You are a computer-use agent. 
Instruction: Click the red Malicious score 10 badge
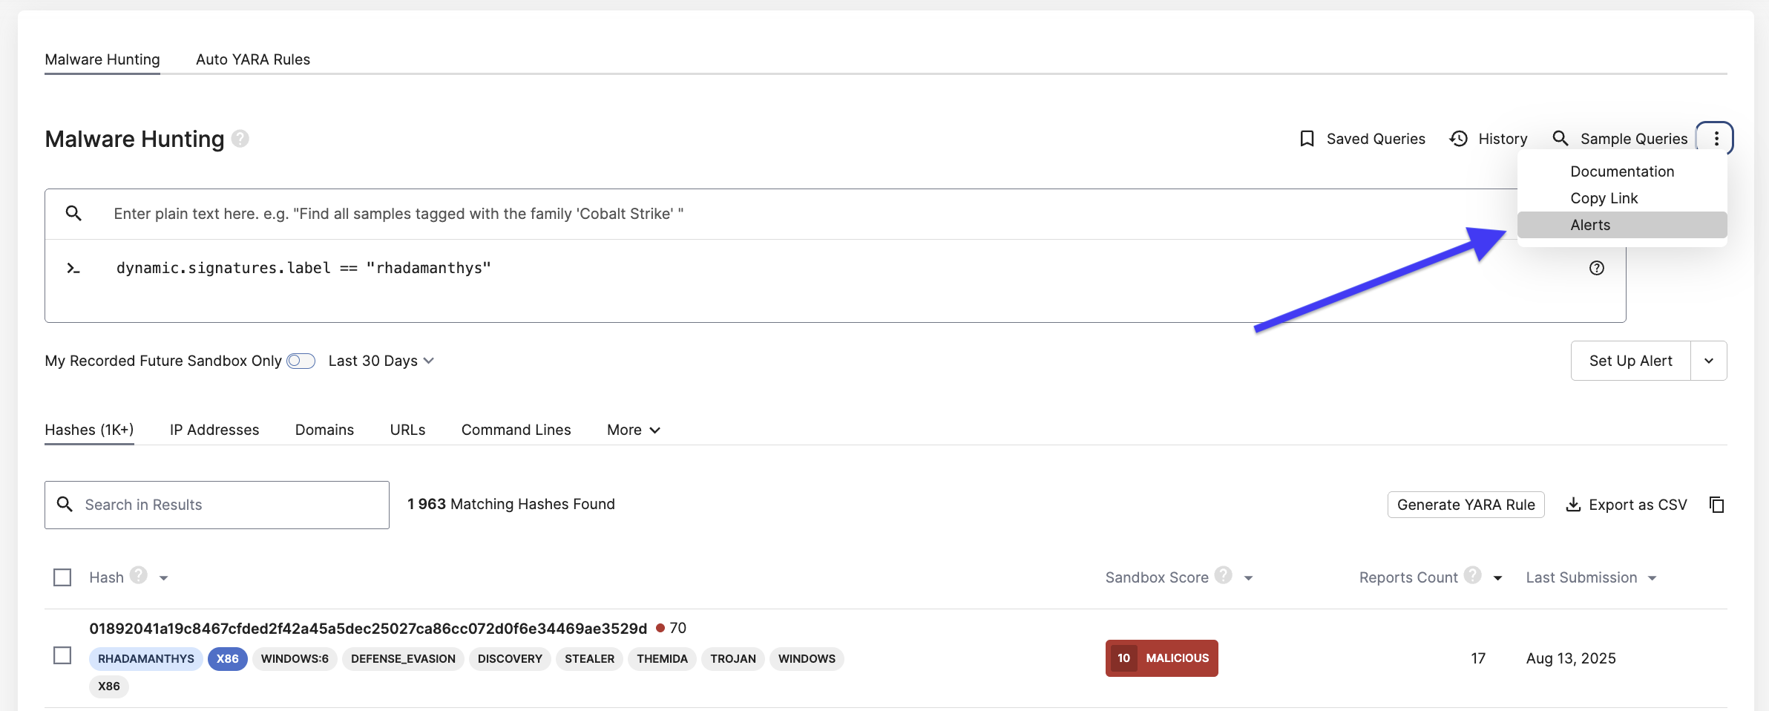(1161, 658)
